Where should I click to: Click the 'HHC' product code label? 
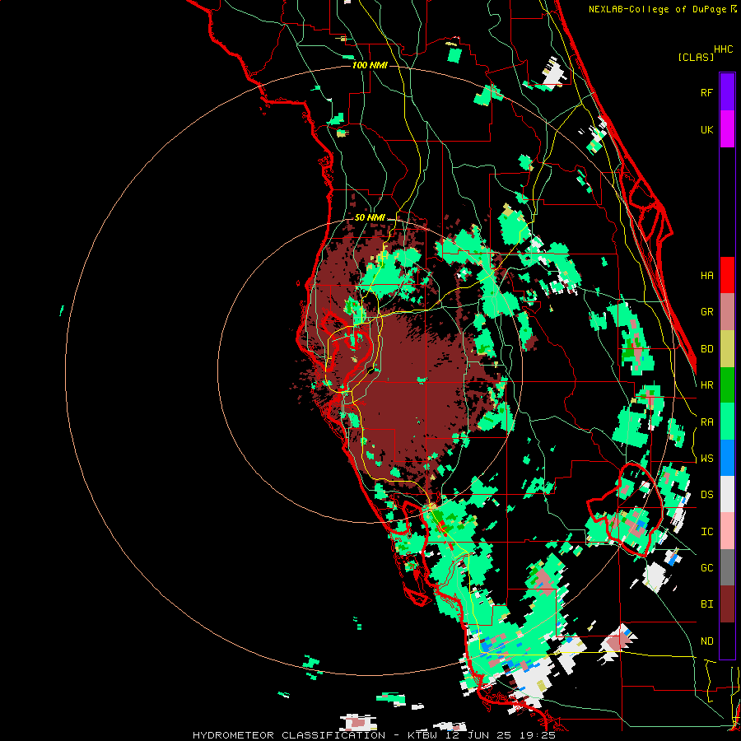(723, 49)
